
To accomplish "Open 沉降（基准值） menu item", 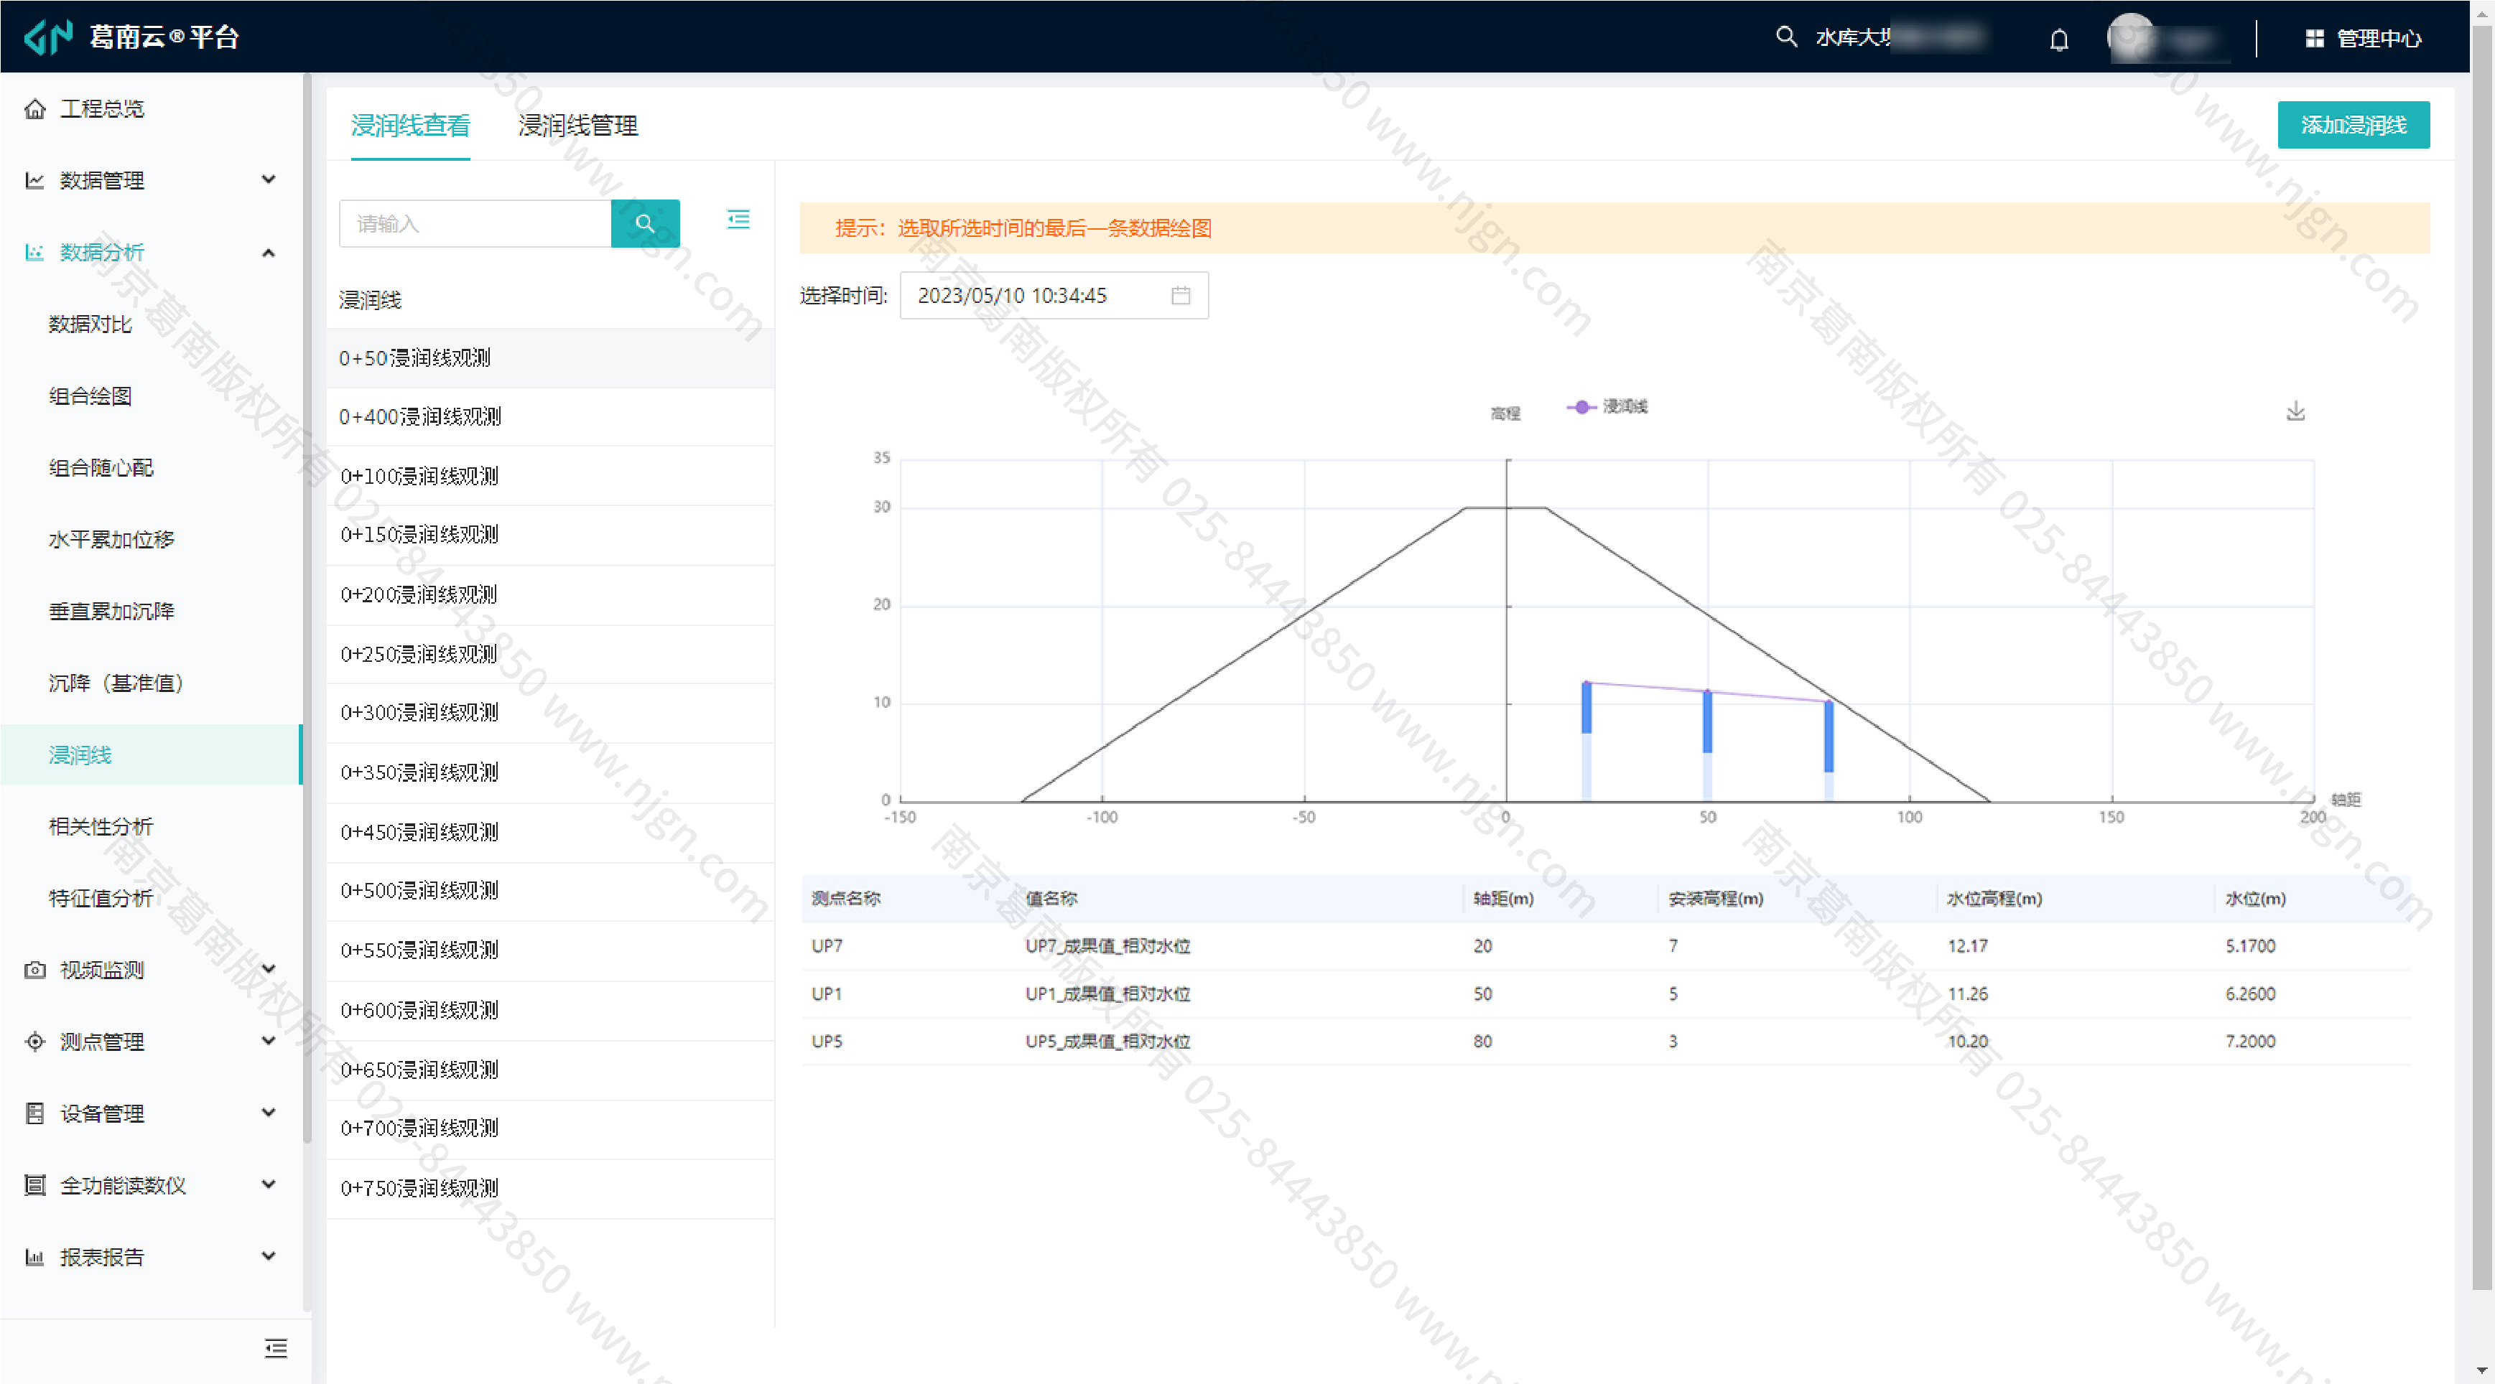I will (116, 683).
